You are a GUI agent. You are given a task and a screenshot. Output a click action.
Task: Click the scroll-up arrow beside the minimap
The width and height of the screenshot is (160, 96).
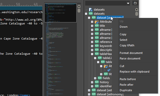pyautogui.click(x=79, y=6)
